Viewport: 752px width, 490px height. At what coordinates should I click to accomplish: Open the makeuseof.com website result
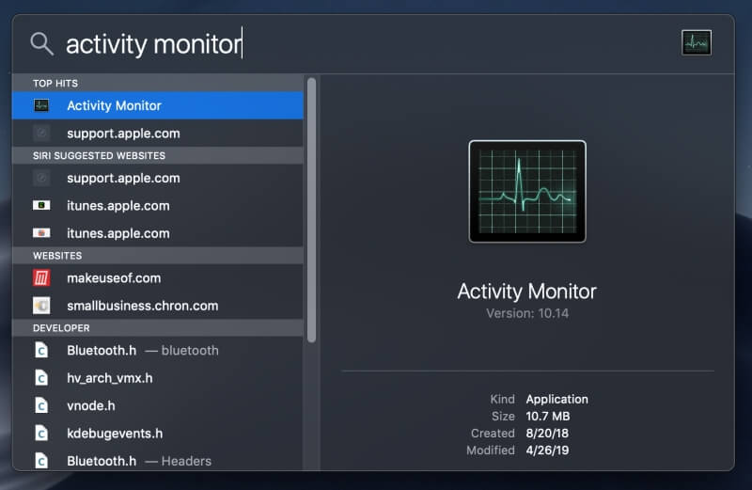click(158, 277)
